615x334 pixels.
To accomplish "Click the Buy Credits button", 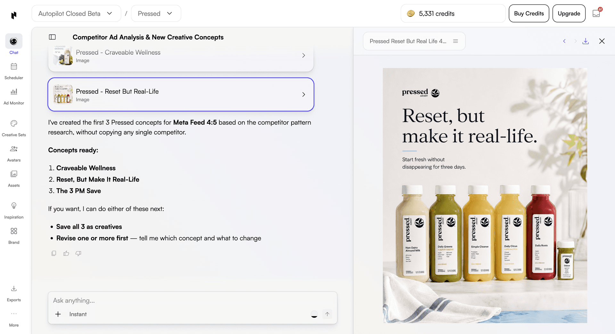I will point(529,13).
